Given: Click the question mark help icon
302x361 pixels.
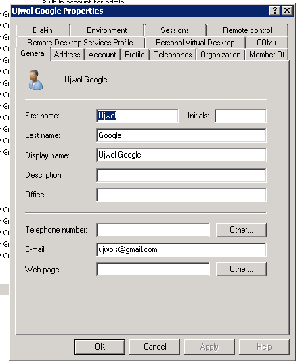Looking at the screenshot, I should pyautogui.click(x=274, y=11).
